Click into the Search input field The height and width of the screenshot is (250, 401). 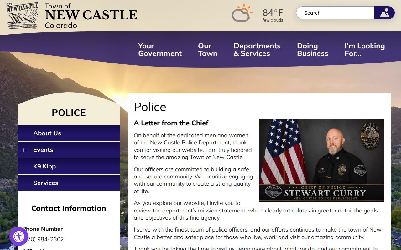(x=335, y=13)
